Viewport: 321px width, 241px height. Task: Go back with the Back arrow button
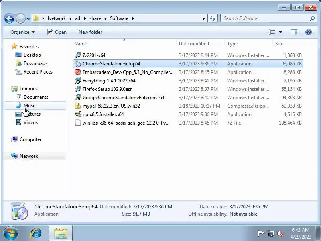[x=9, y=18]
